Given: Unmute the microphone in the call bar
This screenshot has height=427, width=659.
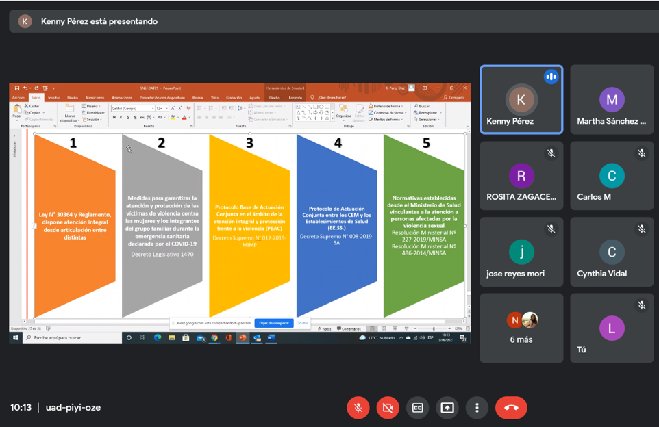Looking at the screenshot, I should pyautogui.click(x=358, y=408).
